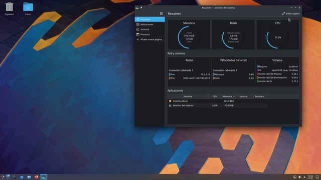Viewport: 321px width, 180px height.
Task: Click the Aplicaciones grid icon in sidebar
Action: pos(138,24)
